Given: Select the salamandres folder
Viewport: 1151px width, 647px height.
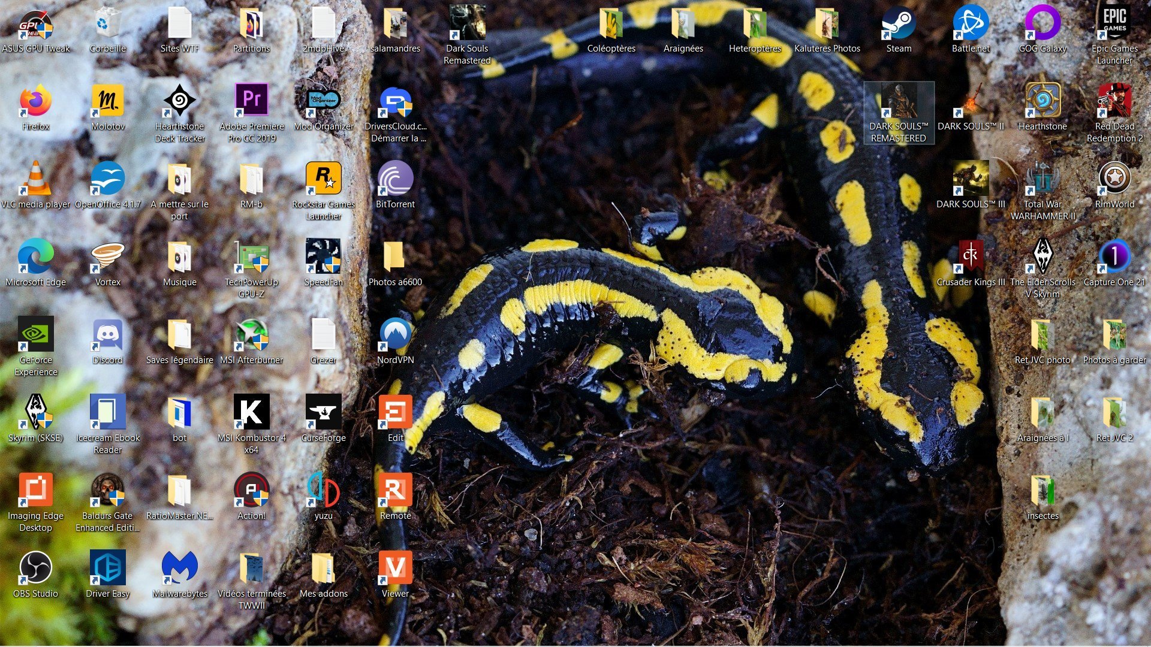Looking at the screenshot, I should 396,24.
